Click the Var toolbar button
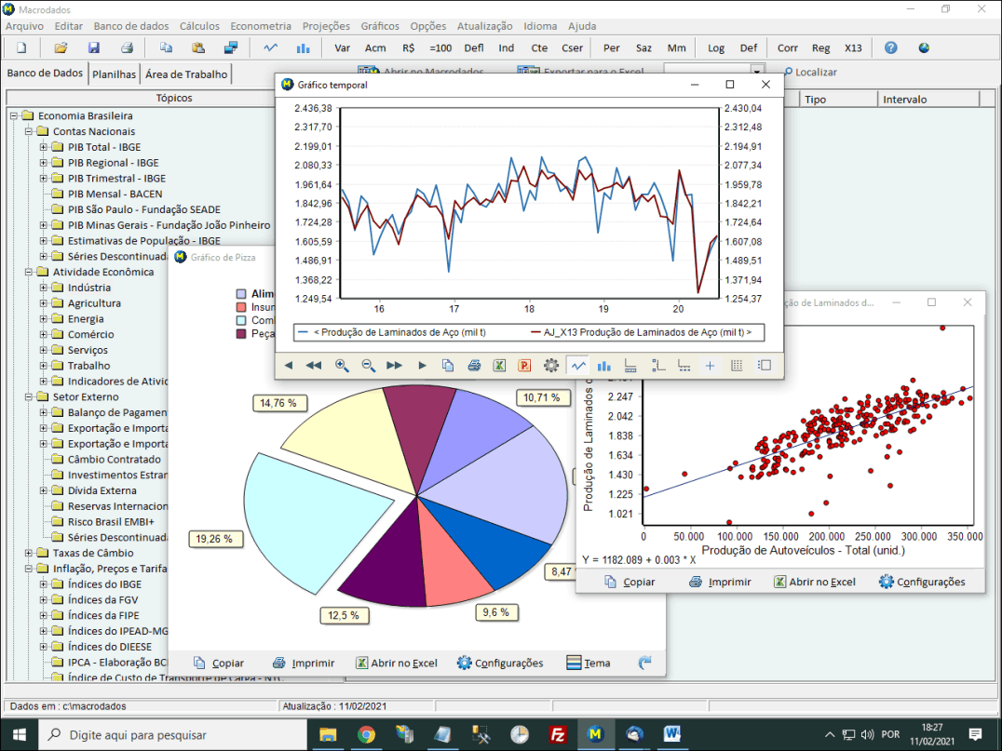The width and height of the screenshot is (1002, 751). [343, 47]
